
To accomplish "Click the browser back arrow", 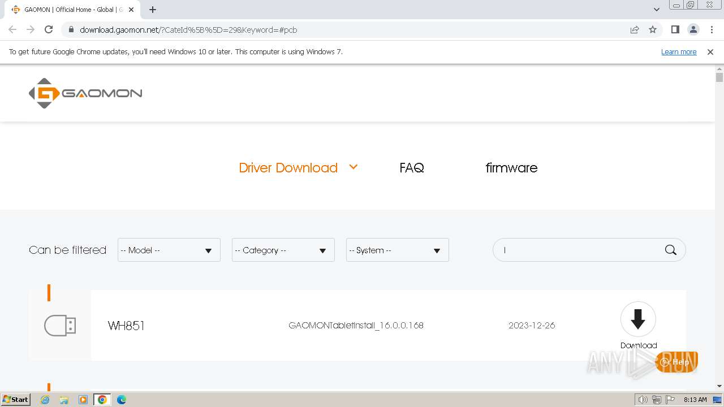I will pyautogui.click(x=12, y=29).
